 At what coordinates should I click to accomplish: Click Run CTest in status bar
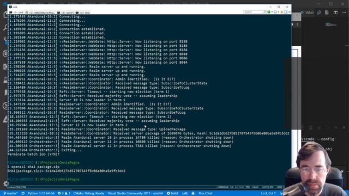coord(206,193)
